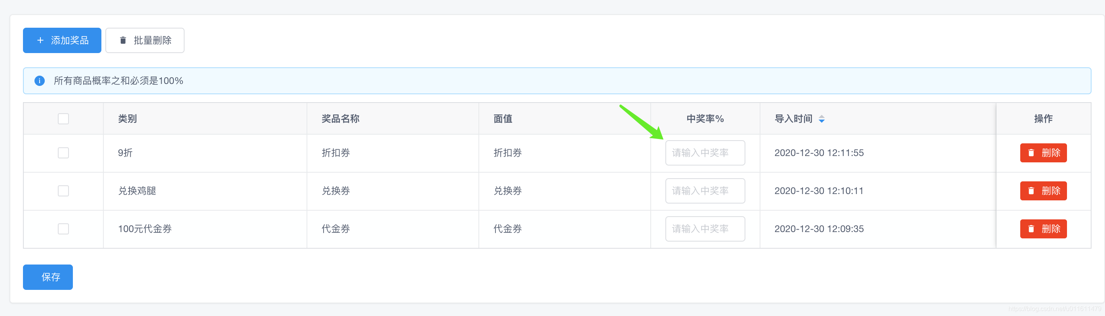Click the 添加奖品 button

point(62,40)
